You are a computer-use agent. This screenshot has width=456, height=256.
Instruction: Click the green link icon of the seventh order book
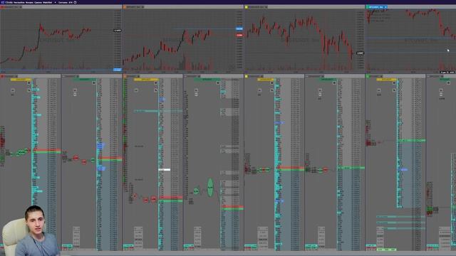368,76
